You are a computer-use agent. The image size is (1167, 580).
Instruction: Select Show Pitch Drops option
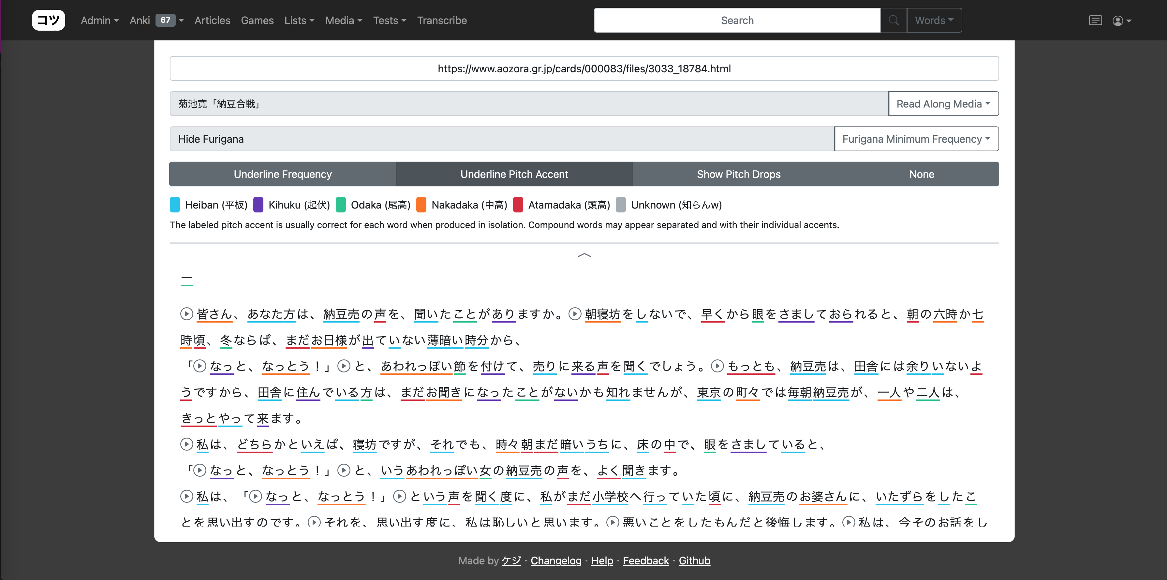point(738,174)
